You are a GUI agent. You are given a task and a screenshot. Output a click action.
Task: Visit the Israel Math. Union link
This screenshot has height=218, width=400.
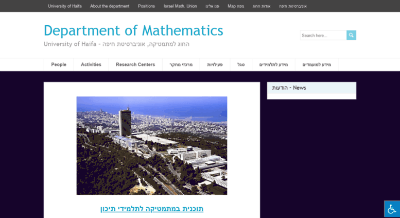click(180, 6)
